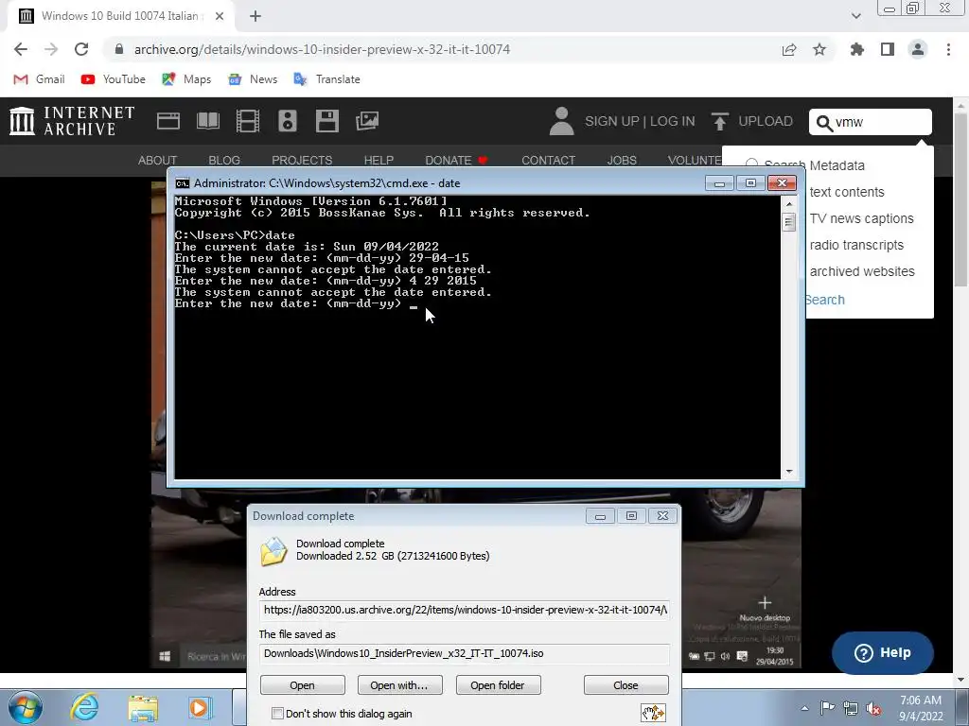Open File Explorer folder on taskbar

pos(143,708)
